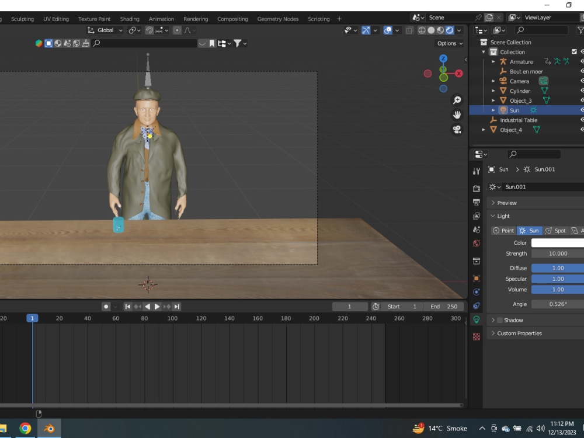584x438 pixels.
Task: Click the viewport zoom magnifier icon
Action: coord(457,100)
